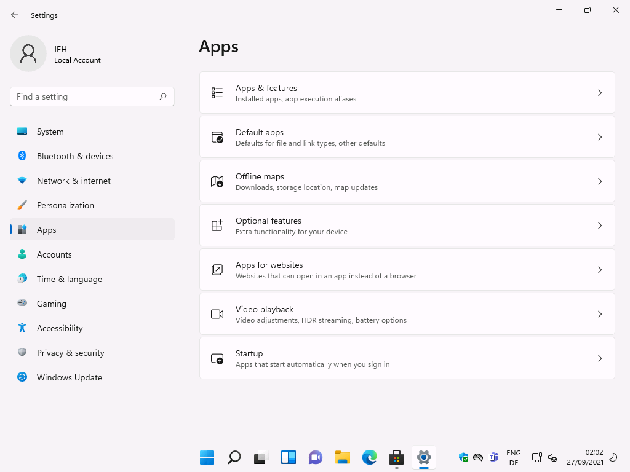The image size is (630, 472).
Task: Click the Time & language globe icon
Action: point(22,278)
